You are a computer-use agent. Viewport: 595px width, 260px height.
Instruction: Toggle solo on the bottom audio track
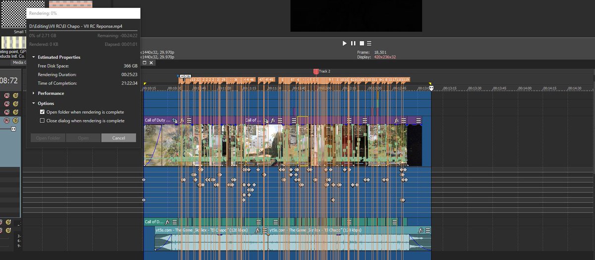tap(8, 230)
